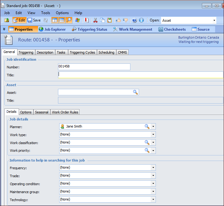
Task: Expand the Open Asset dropdown
Action: (x=214, y=21)
